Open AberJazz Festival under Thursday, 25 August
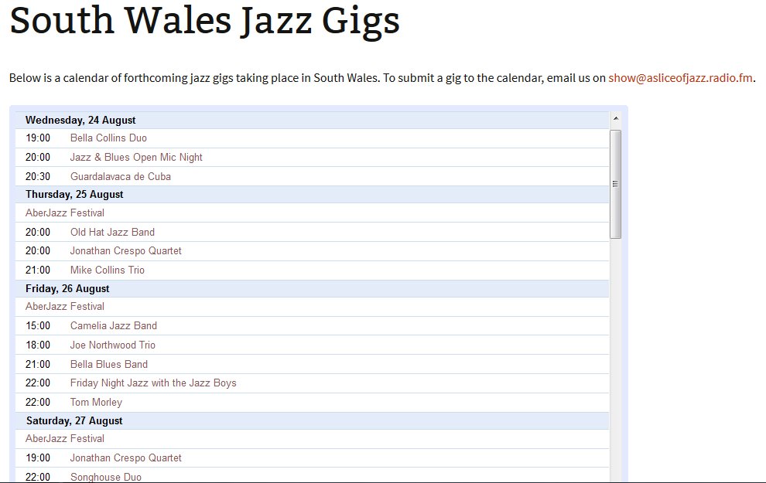The width and height of the screenshot is (766, 483). pyautogui.click(x=65, y=213)
